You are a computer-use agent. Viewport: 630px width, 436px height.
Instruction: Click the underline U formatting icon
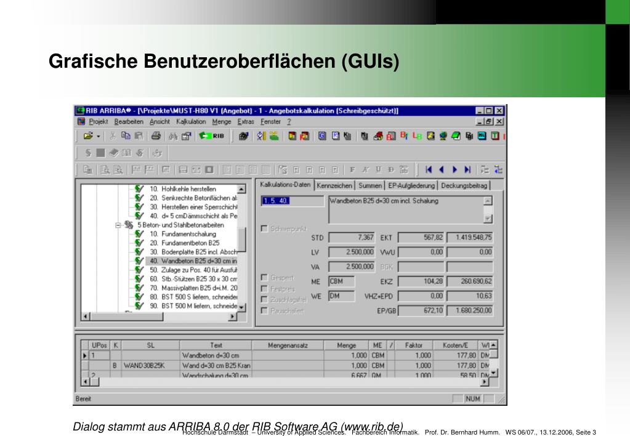378,169
